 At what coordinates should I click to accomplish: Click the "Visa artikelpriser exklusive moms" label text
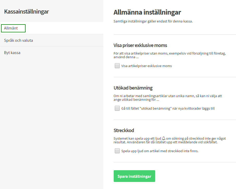click(147, 66)
